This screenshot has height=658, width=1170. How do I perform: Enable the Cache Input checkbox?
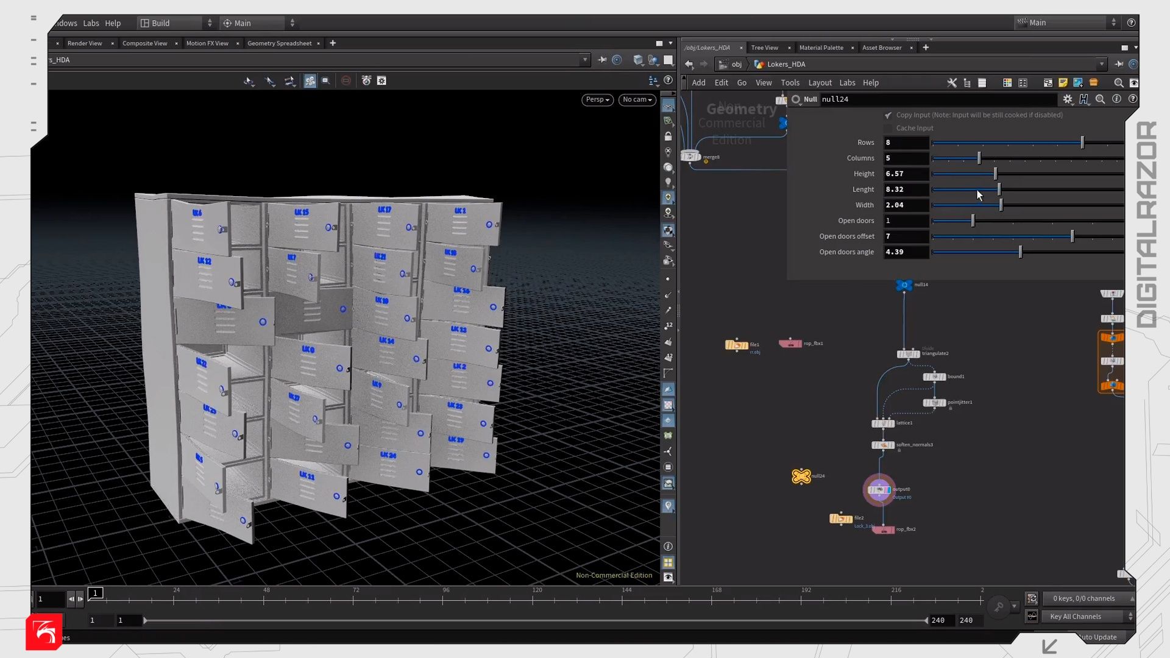[x=888, y=128]
